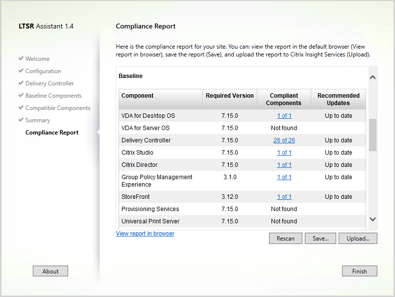
Task: Click the Upload... button
Action: pos(358,239)
